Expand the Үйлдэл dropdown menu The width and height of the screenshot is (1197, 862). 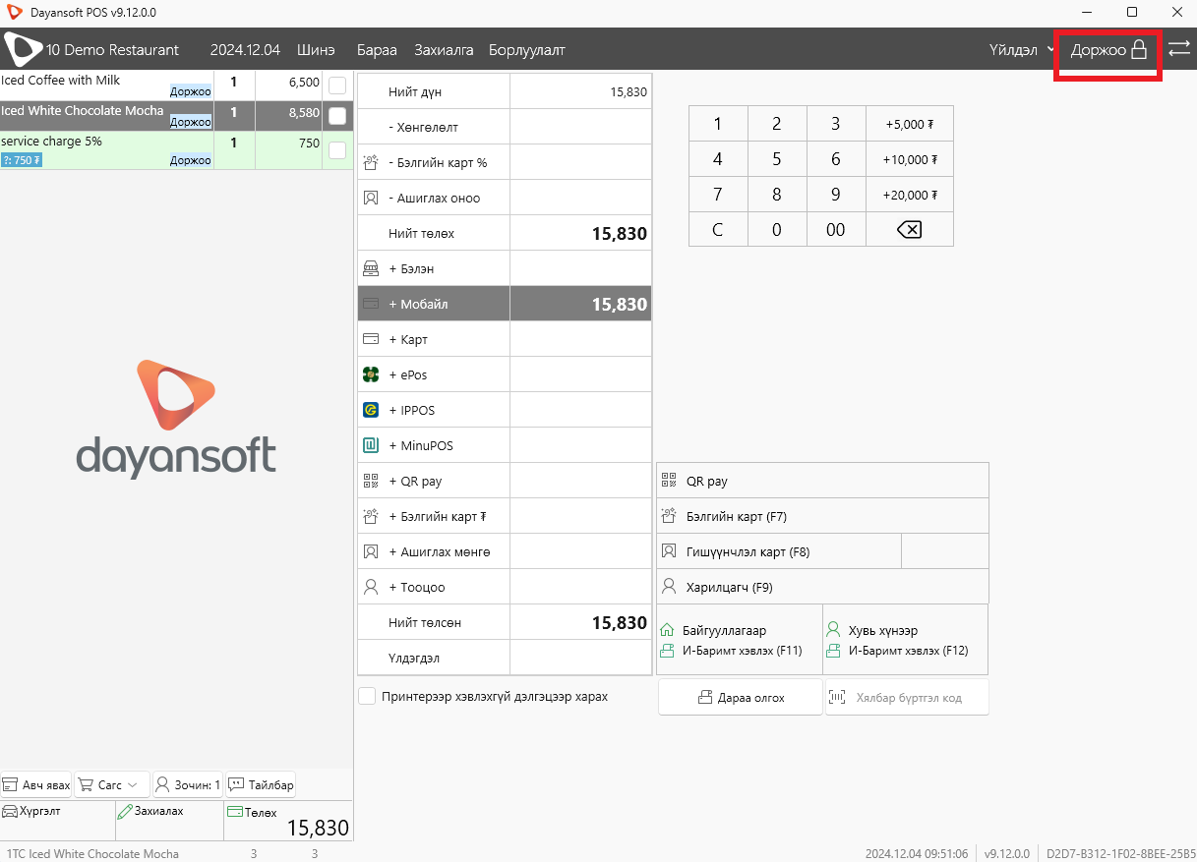coord(1022,49)
